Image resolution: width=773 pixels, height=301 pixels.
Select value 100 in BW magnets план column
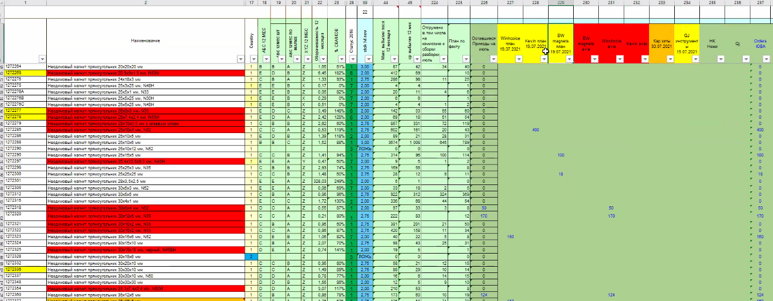coord(561,155)
